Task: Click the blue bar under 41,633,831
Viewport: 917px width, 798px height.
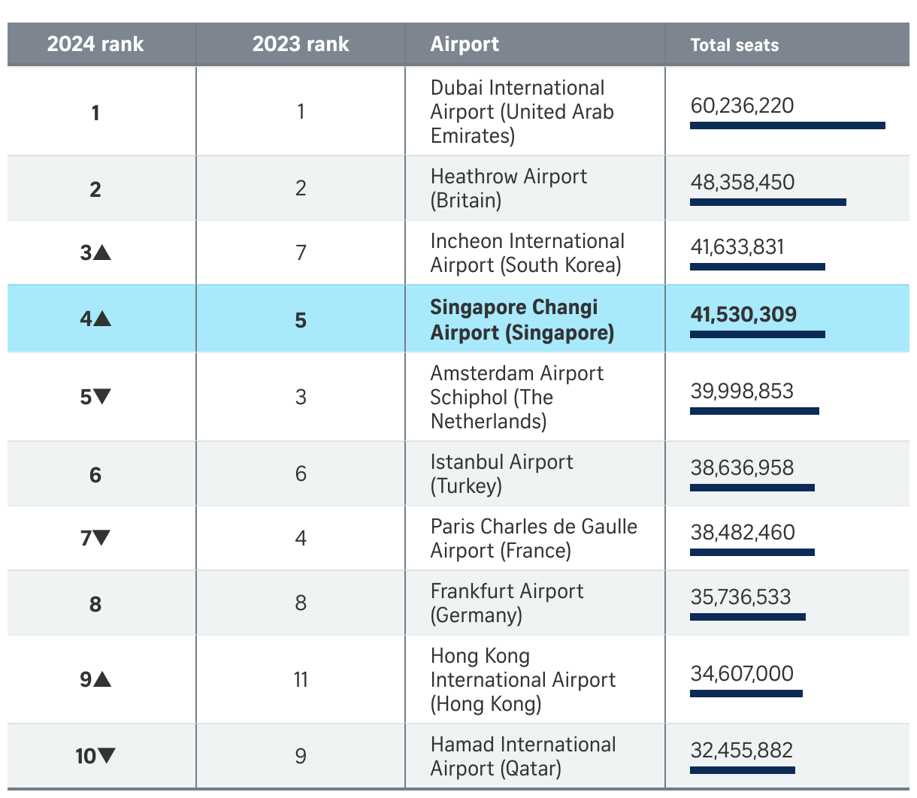Action: [757, 267]
